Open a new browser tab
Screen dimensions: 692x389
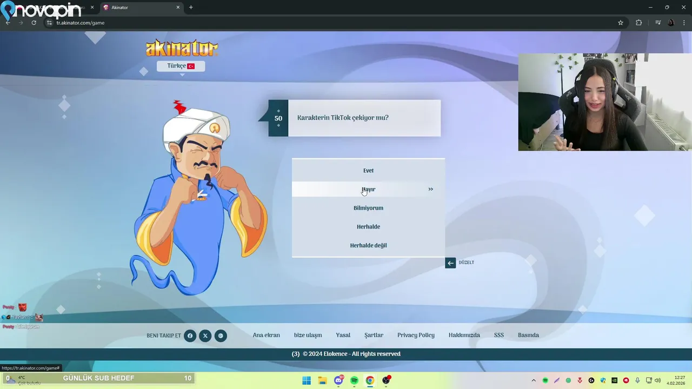(191, 8)
